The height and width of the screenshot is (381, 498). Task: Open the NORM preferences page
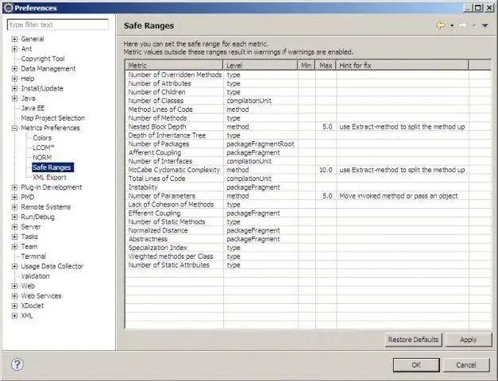coord(42,157)
